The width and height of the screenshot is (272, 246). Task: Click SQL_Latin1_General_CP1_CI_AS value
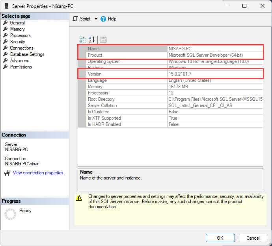200,105
